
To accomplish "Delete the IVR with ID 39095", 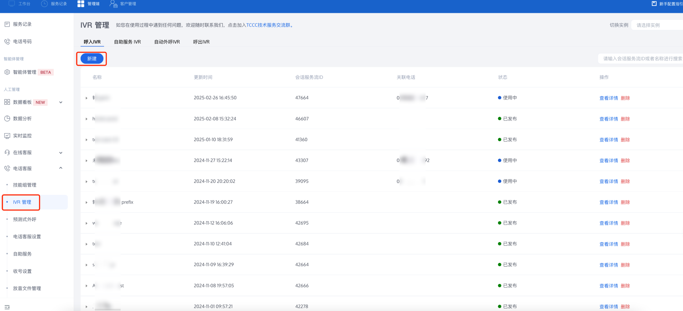I will [626, 181].
